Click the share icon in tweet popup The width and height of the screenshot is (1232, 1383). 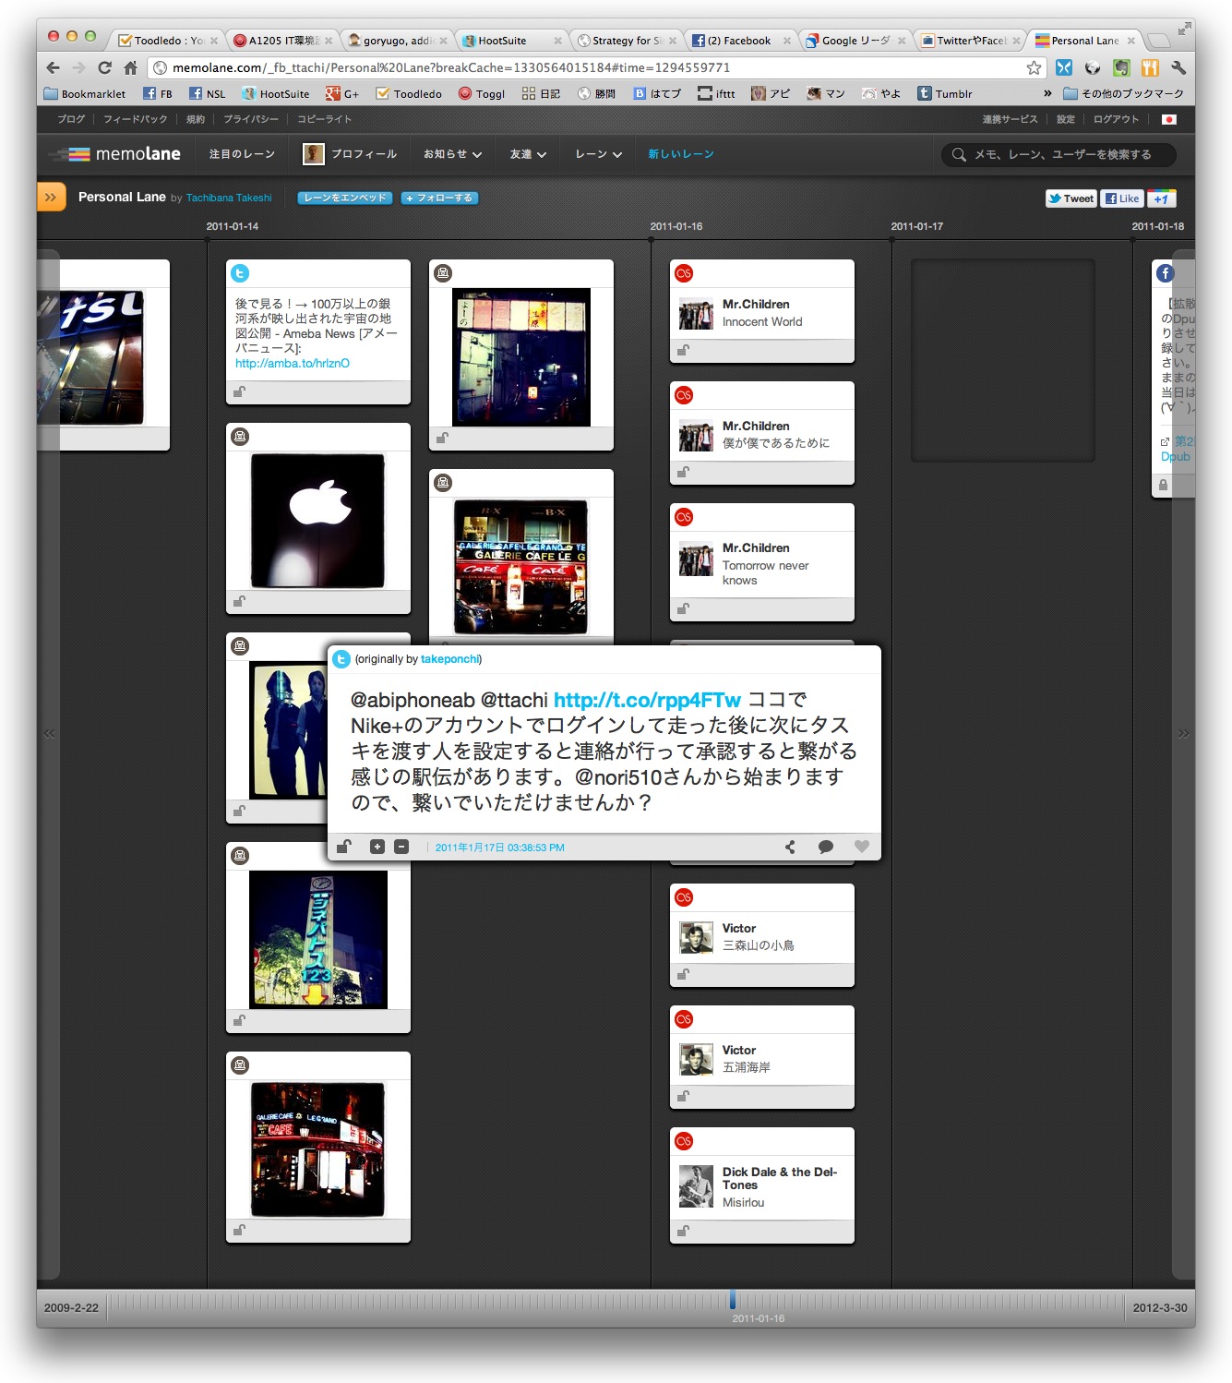click(790, 847)
